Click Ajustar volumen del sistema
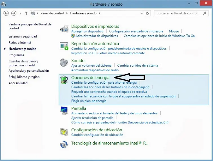This screenshot has height=161, width=213. (91, 66)
